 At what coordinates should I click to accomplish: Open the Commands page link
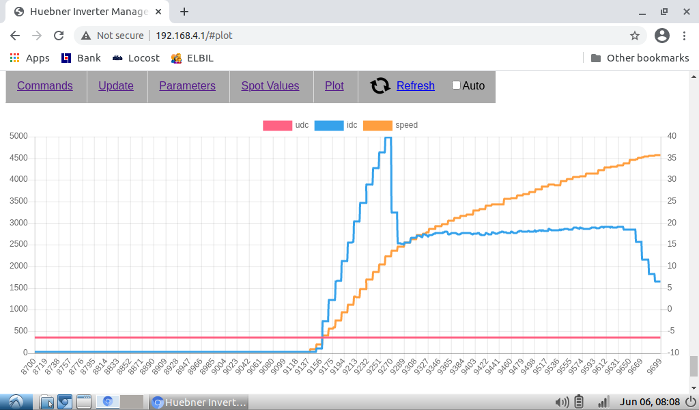[45, 85]
